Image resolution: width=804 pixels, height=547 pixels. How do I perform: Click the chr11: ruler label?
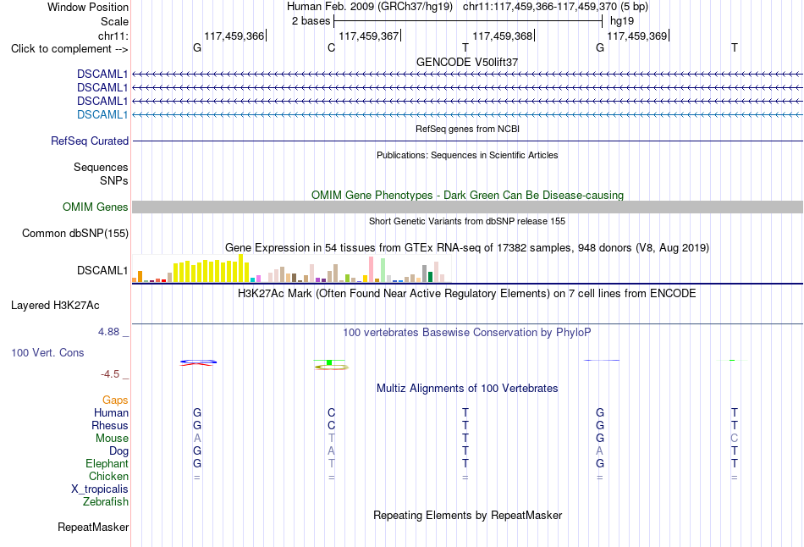pyautogui.click(x=113, y=36)
